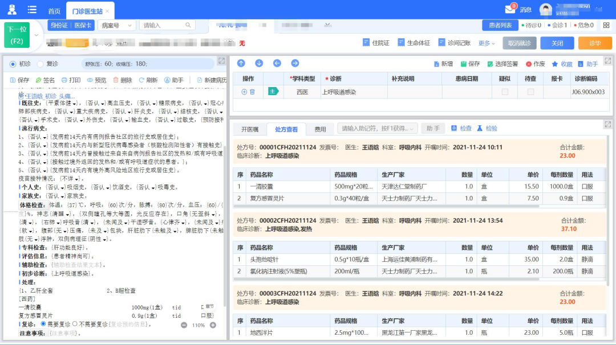
Task: Close the 门诊医生站 tab
Action: coord(107,11)
